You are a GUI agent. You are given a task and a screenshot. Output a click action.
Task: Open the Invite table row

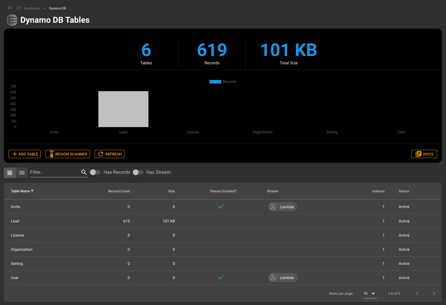[223, 207]
